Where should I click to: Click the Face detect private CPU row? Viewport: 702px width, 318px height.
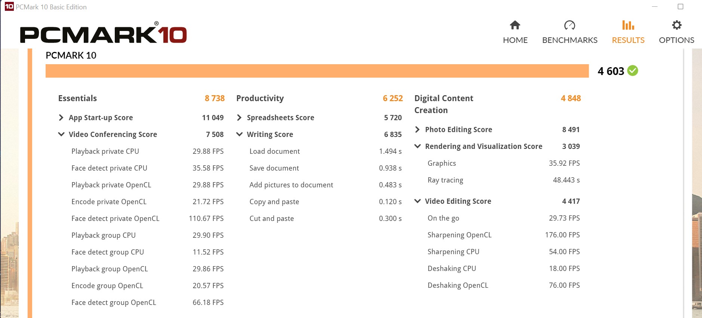148,168
